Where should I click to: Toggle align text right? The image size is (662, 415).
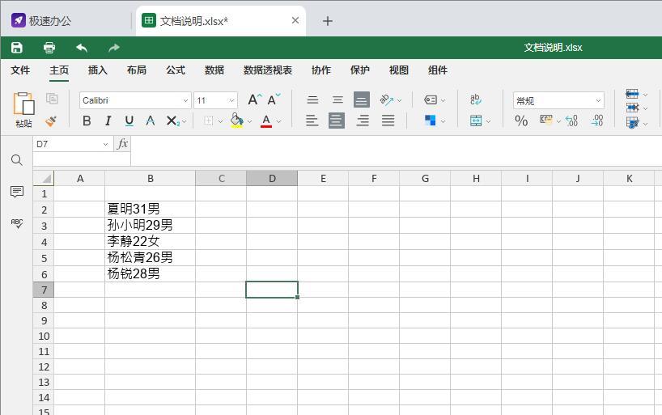click(363, 121)
